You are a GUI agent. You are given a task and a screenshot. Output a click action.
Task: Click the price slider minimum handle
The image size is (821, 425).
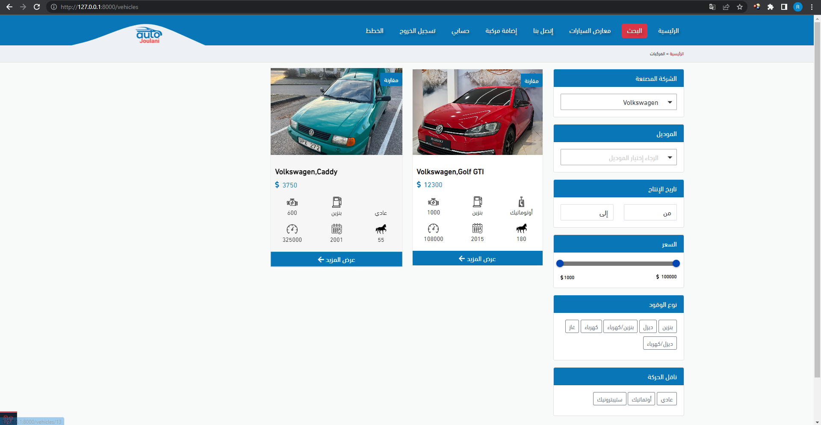pyautogui.click(x=560, y=264)
